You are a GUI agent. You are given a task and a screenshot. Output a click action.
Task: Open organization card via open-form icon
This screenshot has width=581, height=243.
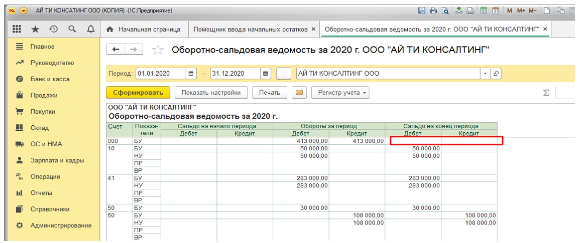[x=496, y=73]
